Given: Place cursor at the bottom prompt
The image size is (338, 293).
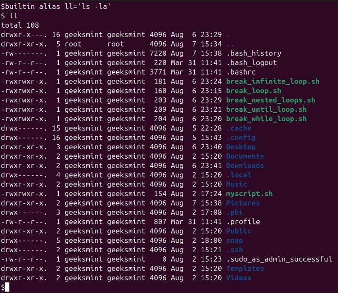Looking at the screenshot, I should point(8,287).
